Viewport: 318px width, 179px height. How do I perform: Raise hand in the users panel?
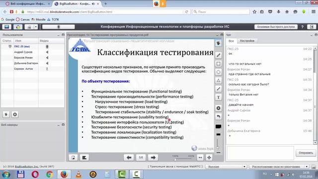tap(6, 114)
